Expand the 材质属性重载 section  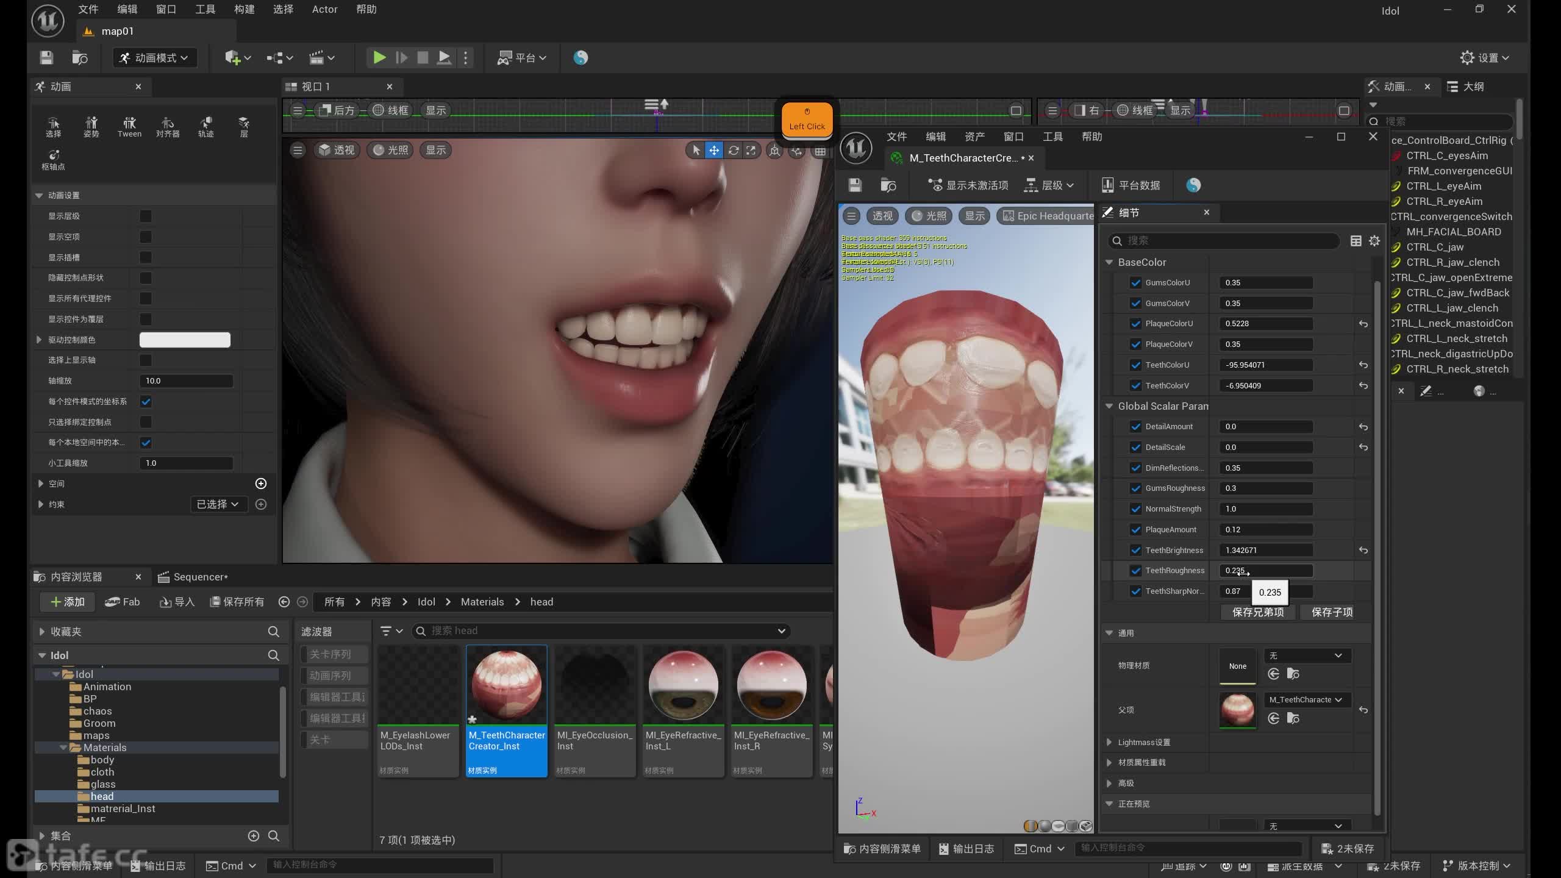pyautogui.click(x=1109, y=763)
